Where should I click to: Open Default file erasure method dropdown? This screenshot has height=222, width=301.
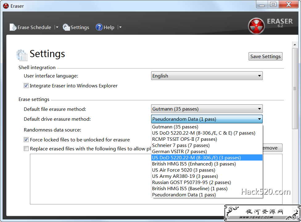[207, 109]
